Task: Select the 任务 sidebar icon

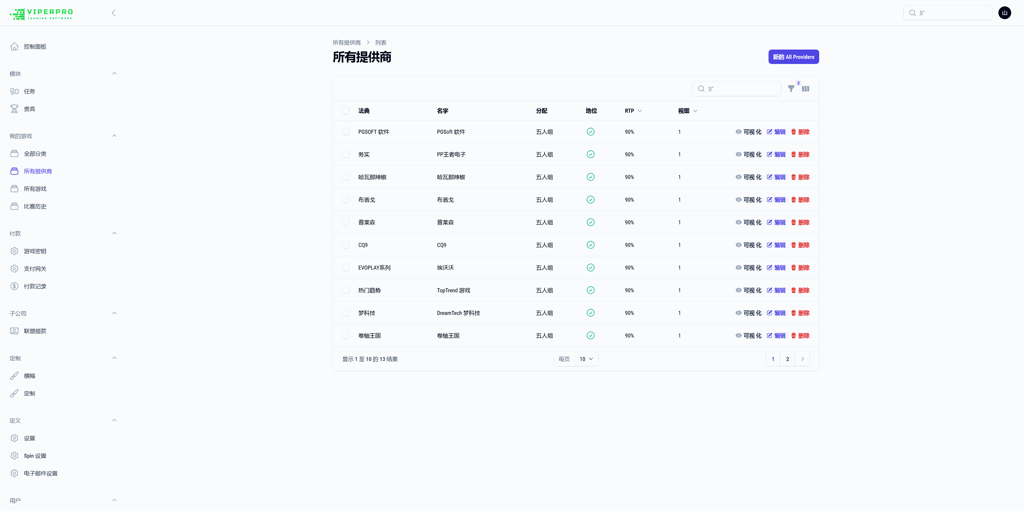Action: coord(14,91)
